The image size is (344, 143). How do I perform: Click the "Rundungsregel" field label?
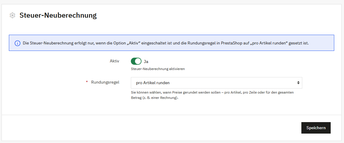pos(105,82)
